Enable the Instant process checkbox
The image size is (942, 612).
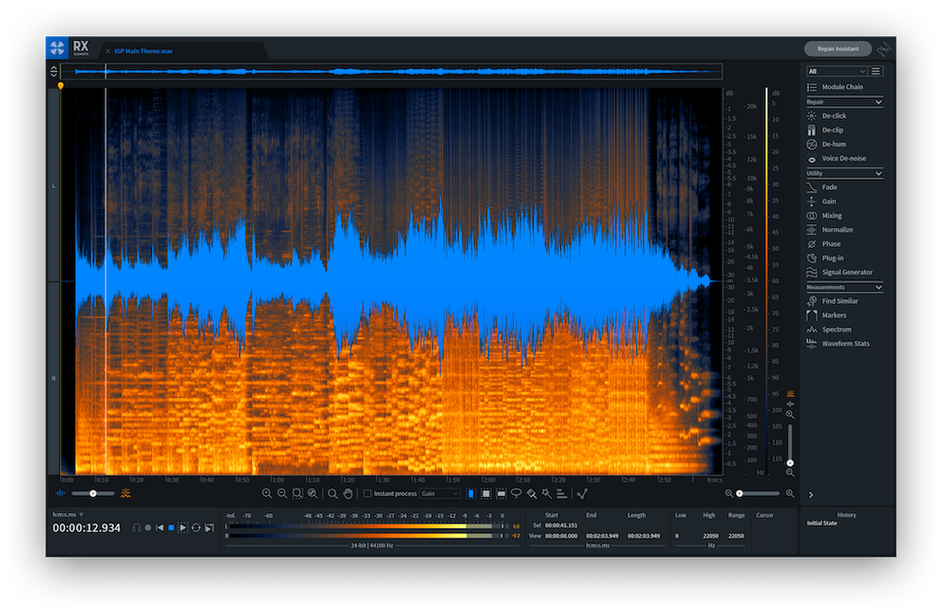(367, 494)
